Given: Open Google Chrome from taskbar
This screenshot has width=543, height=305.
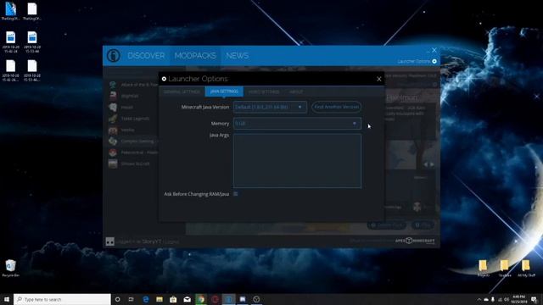Looking at the screenshot, I should point(201,299).
